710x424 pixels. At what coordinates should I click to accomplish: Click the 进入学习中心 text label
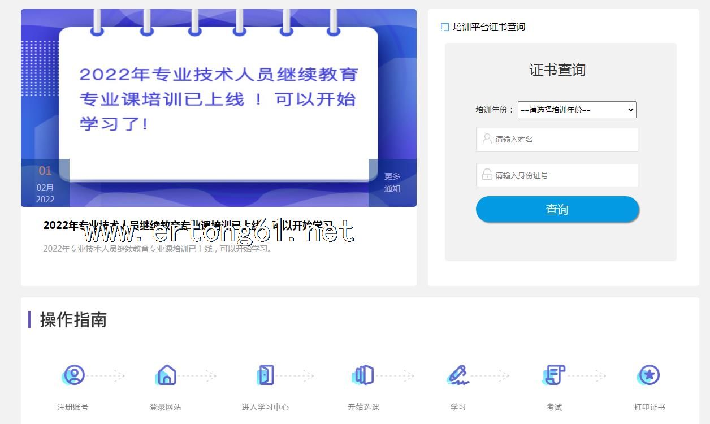(x=265, y=407)
